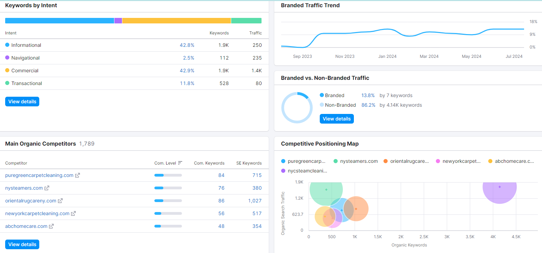542x253 pixels.
Task: Click the SE Keywords column header
Action: [249, 163]
